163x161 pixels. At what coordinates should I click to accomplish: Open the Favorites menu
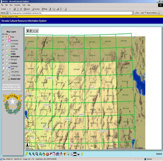tap(17, 5)
